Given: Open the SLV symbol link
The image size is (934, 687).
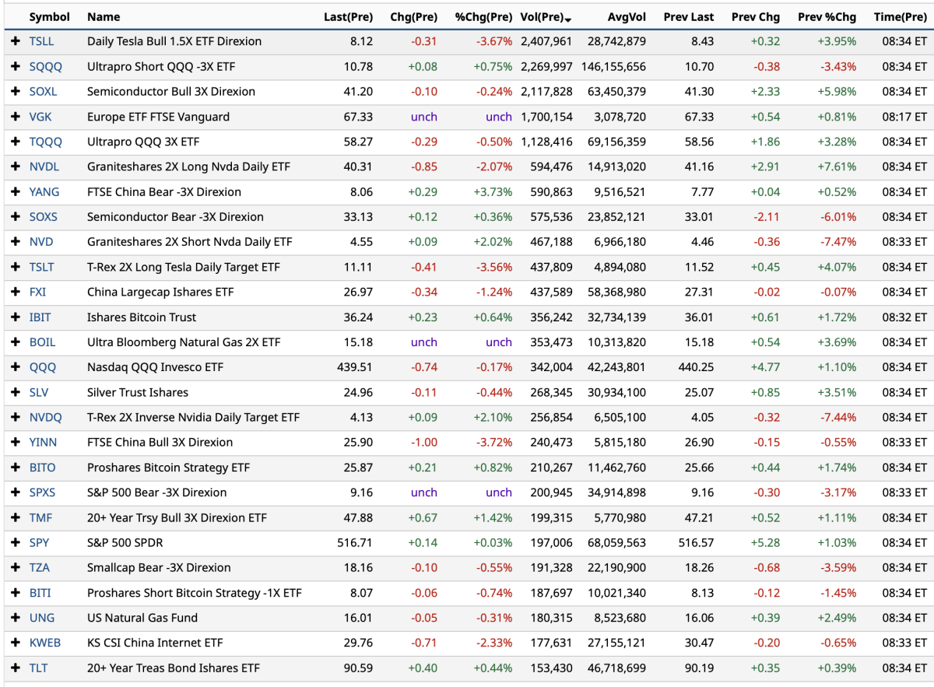Looking at the screenshot, I should [x=39, y=392].
